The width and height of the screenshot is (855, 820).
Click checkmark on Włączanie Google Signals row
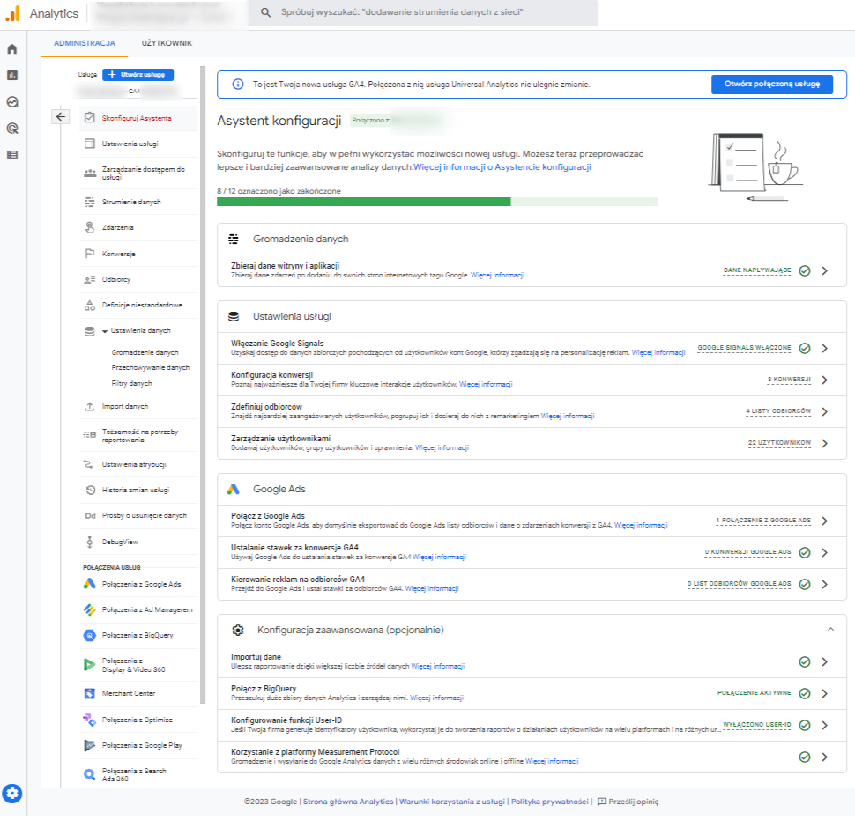point(804,348)
